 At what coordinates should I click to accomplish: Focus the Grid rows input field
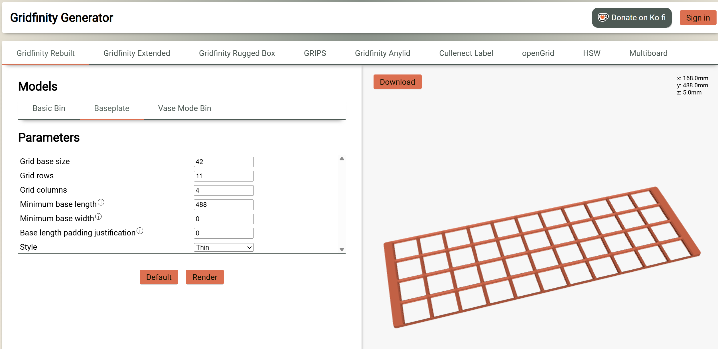(224, 176)
